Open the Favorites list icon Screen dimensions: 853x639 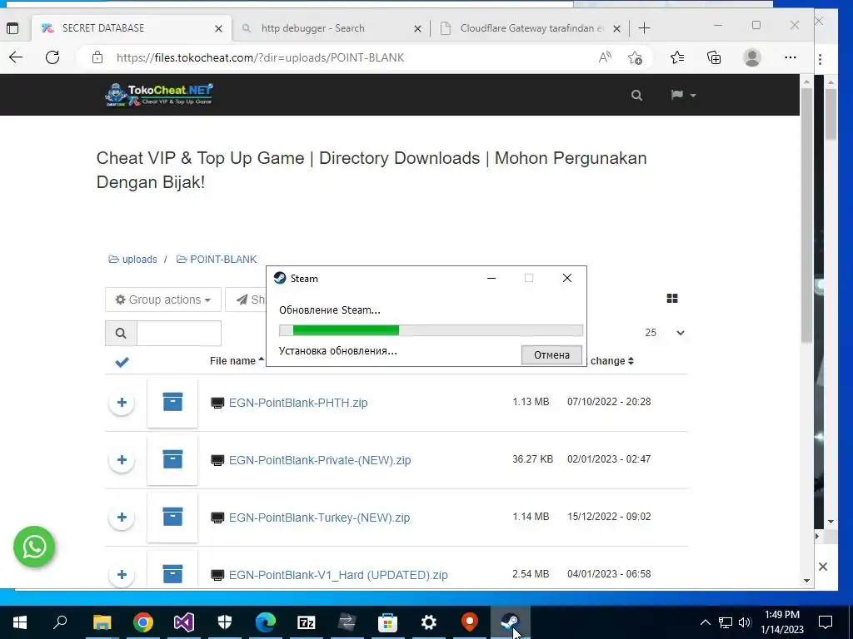point(676,57)
